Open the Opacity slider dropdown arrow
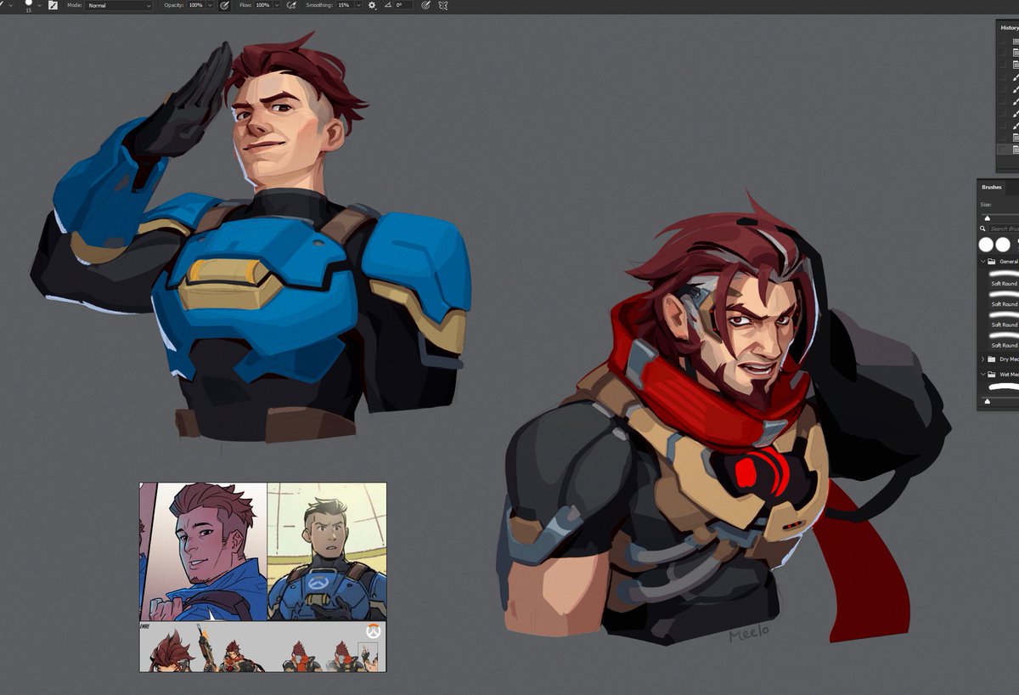Screen dimensions: 1019x695 pos(210,5)
